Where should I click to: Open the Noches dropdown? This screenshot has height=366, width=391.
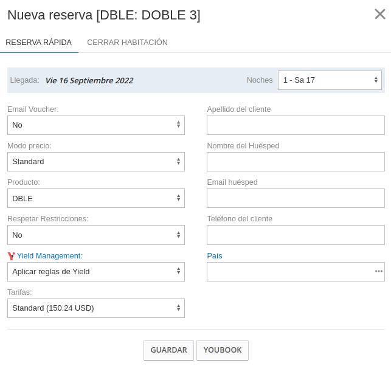pos(330,80)
